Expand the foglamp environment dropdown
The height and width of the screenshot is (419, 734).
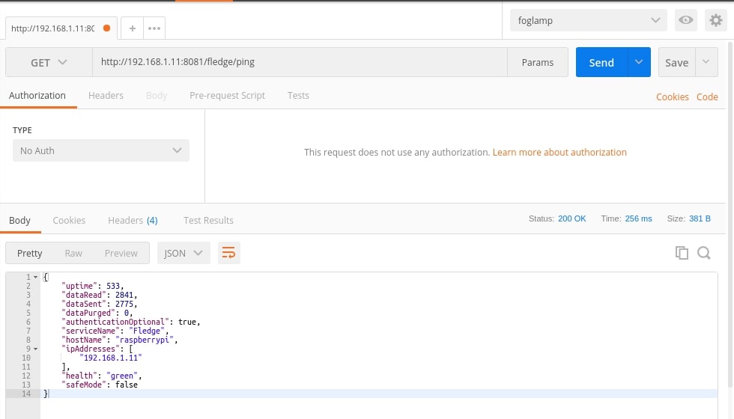coord(588,20)
